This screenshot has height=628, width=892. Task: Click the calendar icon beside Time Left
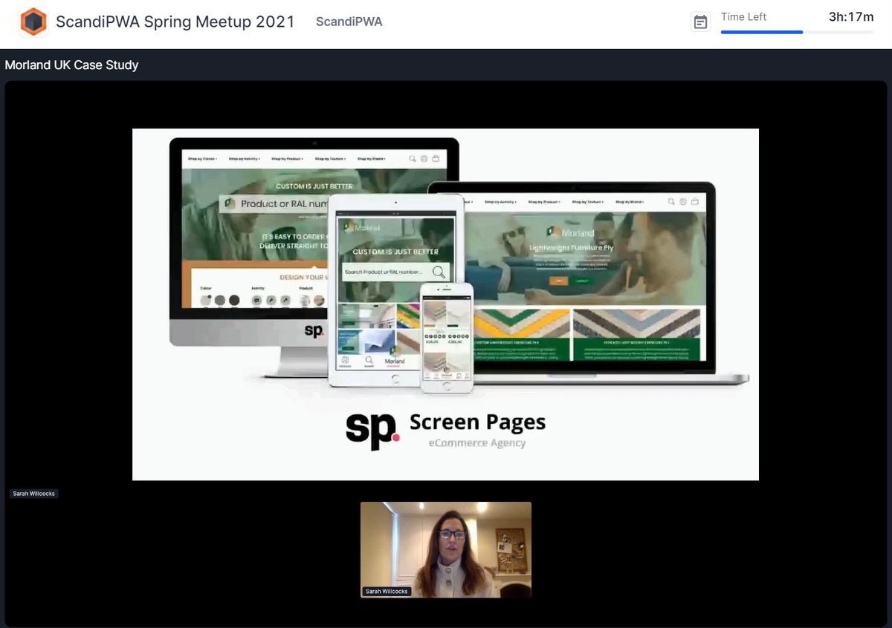699,22
